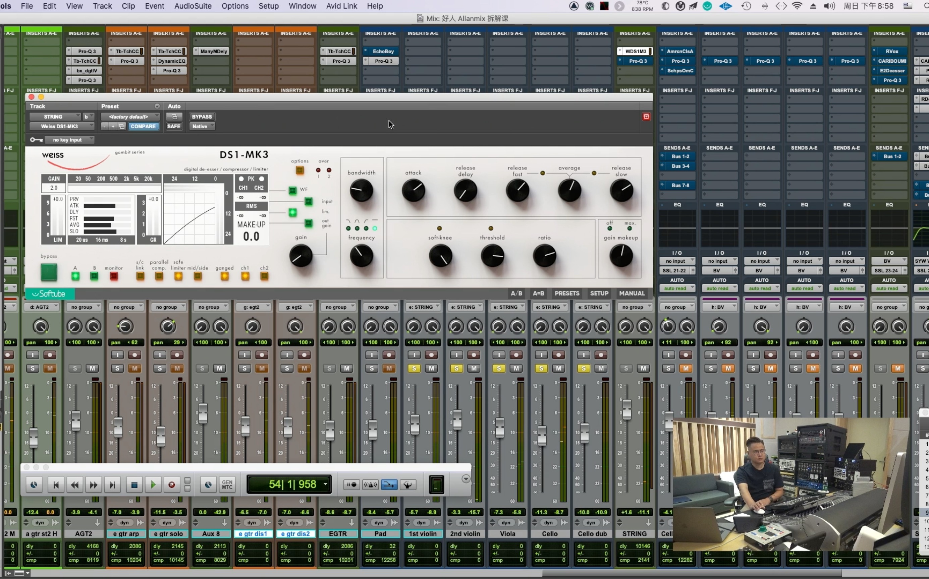Jump to session start with Return to Zero
This screenshot has height=579, width=929.
click(56, 485)
